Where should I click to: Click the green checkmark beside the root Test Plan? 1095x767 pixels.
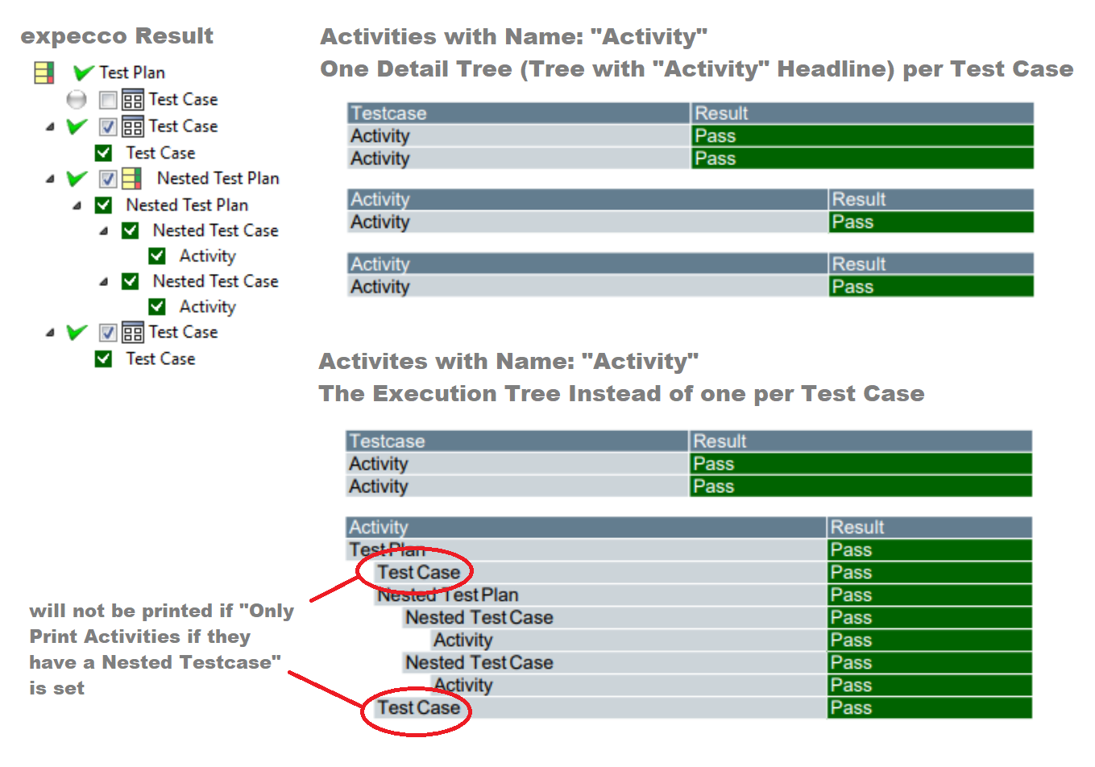coord(83,73)
